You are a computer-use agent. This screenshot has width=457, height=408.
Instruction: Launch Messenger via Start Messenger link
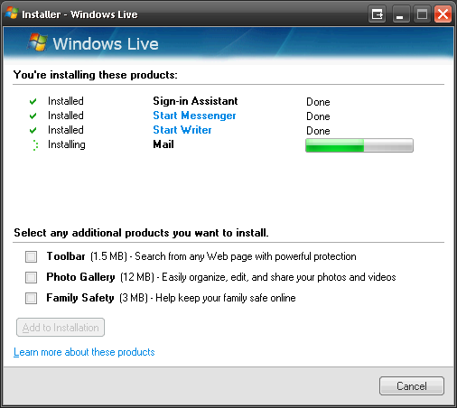click(x=194, y=116)
